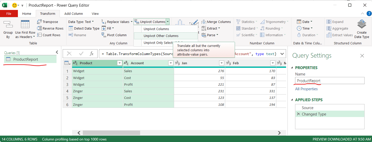
Task: Choose Unpivot Other Columns menu item
Action: (166, 36)
